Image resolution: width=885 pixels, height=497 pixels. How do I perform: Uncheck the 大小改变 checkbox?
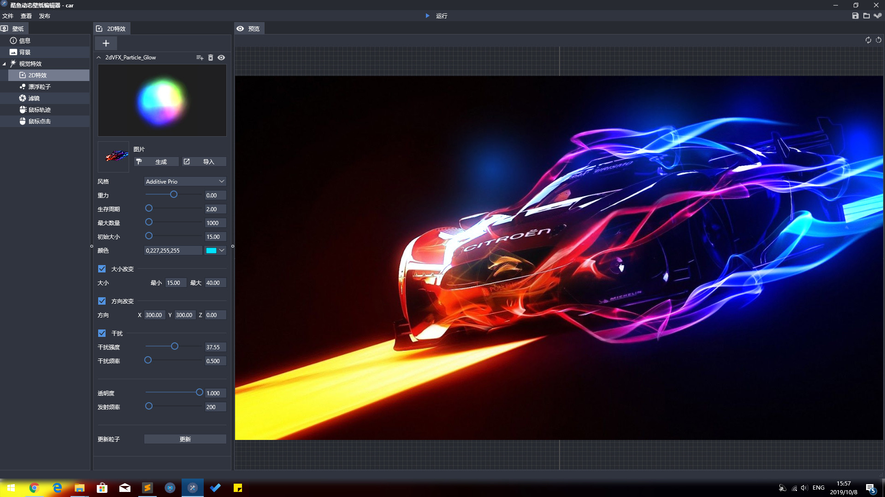tap(102, 269)
